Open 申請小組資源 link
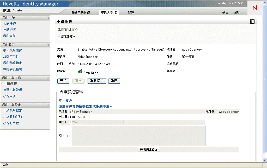Screen dimensions: 267x168 tap(13, 90)
